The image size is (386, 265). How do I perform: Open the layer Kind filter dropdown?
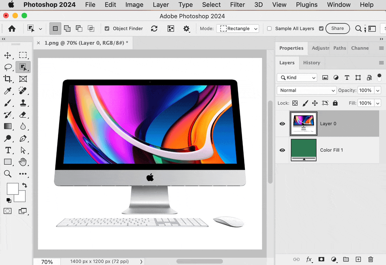point(297,77)
